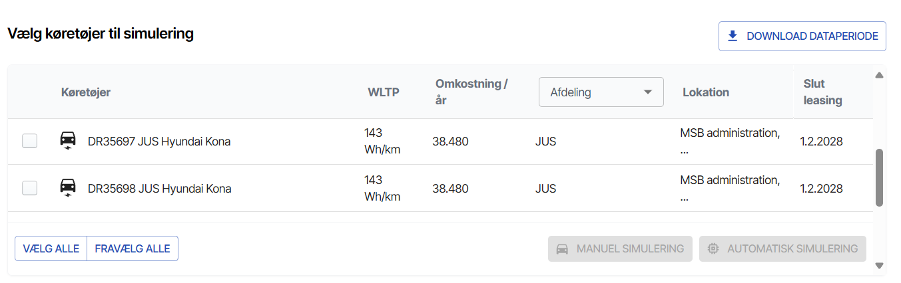Click the WLTP column header

tap(384, 92)
